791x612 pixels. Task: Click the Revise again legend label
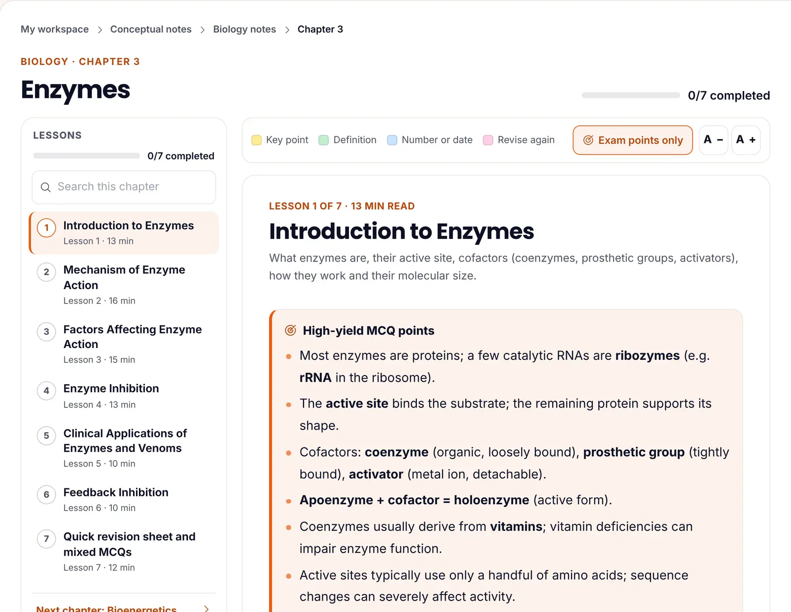(526, 140)
